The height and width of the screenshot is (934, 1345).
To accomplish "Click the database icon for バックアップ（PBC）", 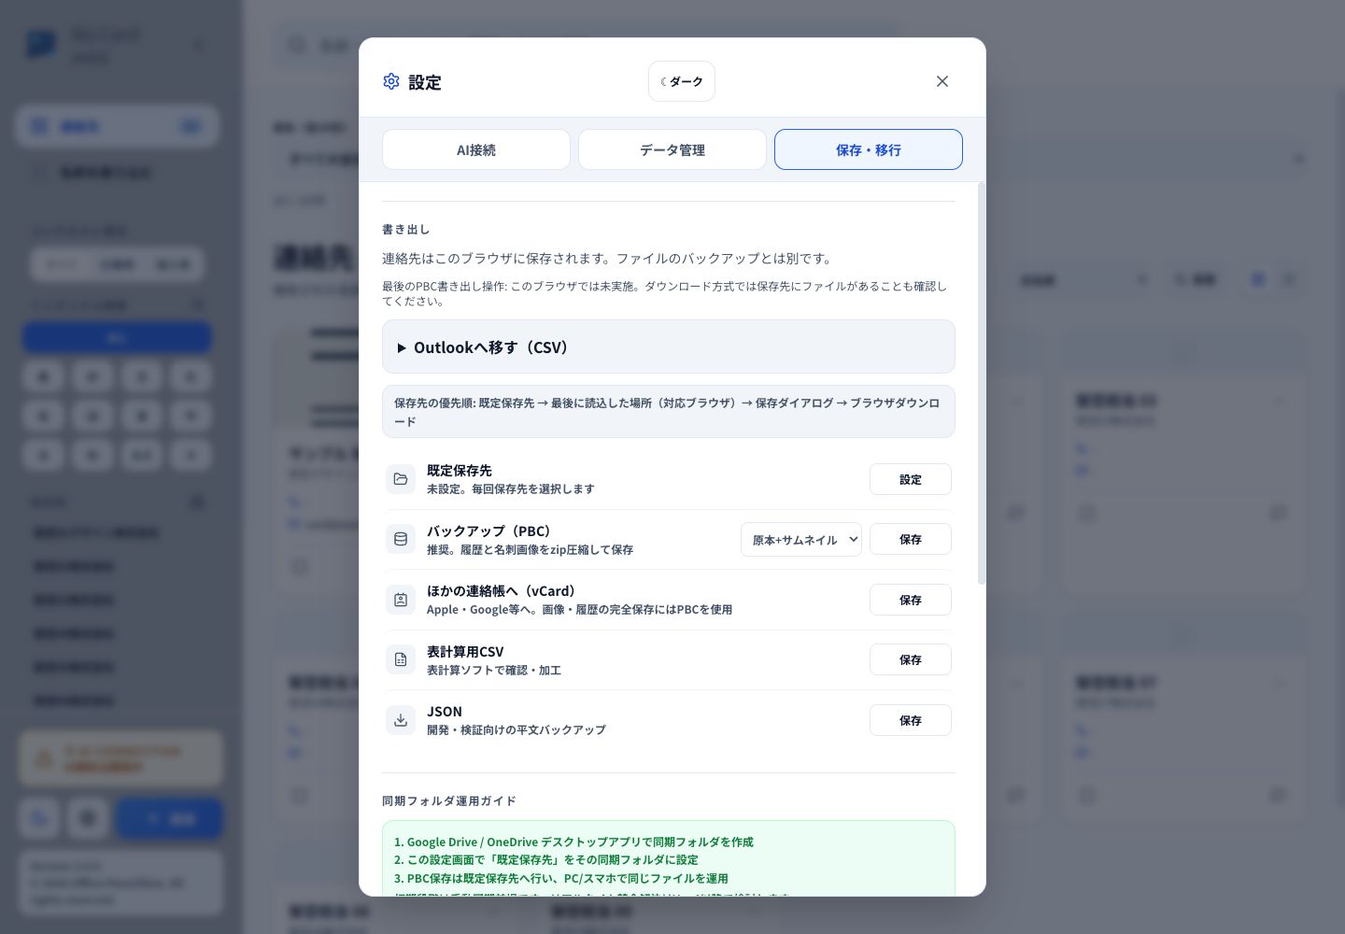I will (x=401, y=539).
